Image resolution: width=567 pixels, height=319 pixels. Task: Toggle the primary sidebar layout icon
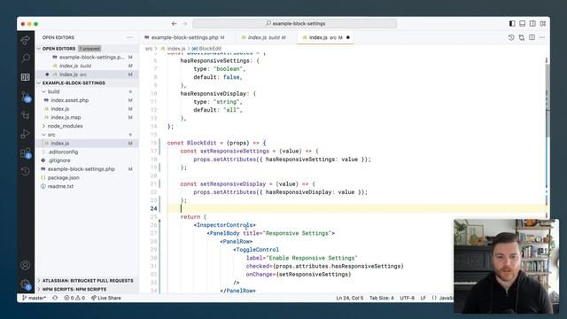tap(512, 24)
